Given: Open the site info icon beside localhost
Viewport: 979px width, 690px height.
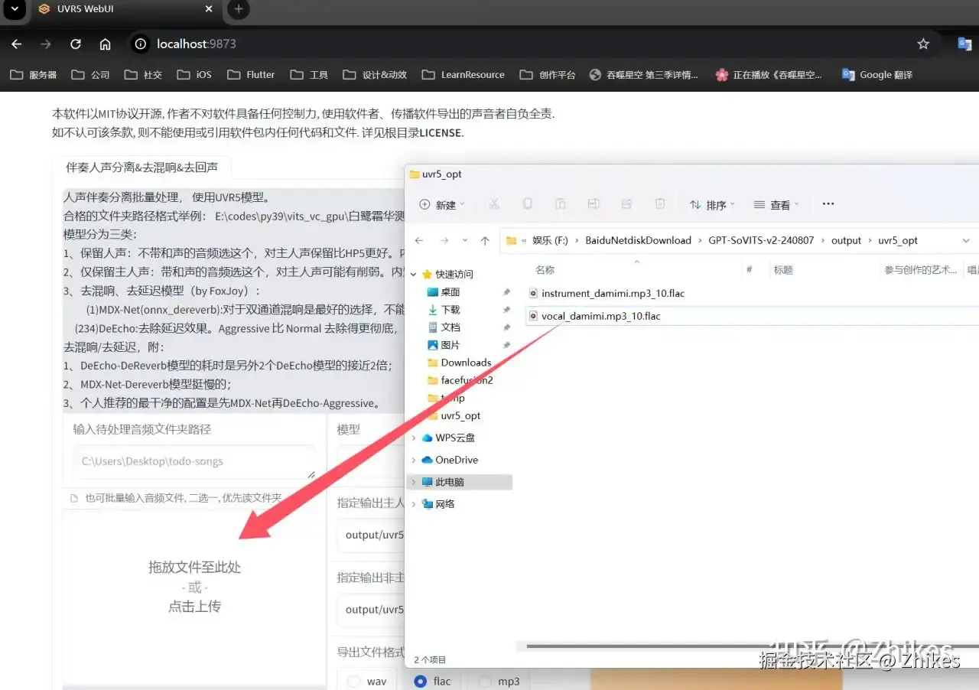Looking at the screenshot, I should (140, 44).
